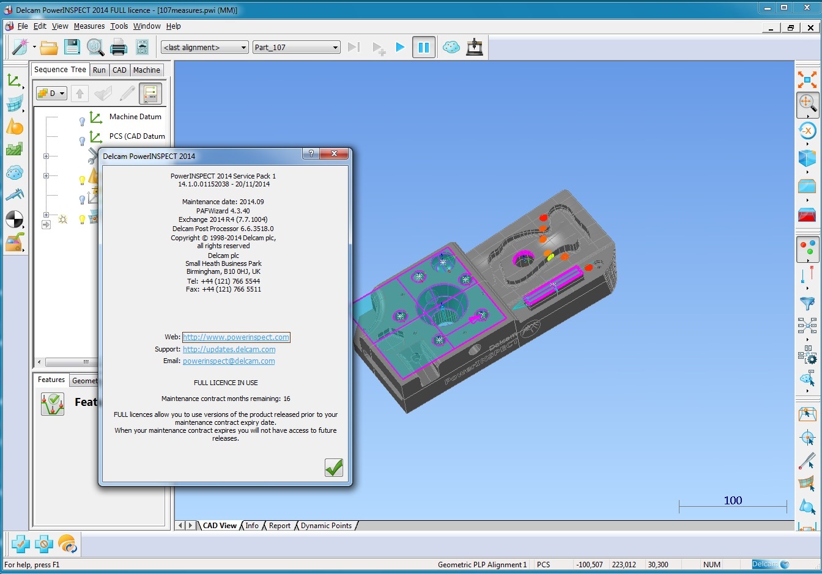
Task: Expand the last tree node with plus
Action: [46, 215]
